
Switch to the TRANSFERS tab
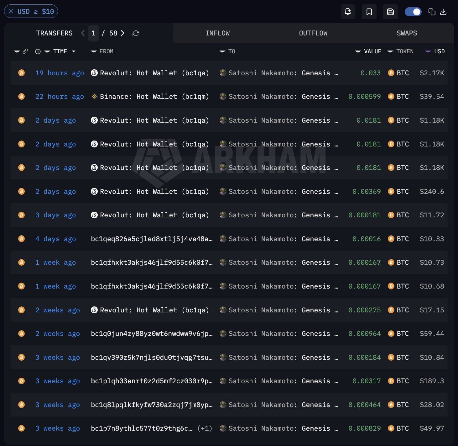[x=54, y=33]
